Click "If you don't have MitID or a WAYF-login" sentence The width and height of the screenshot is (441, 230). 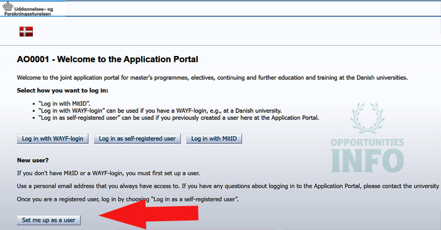(x=108, y=173)
